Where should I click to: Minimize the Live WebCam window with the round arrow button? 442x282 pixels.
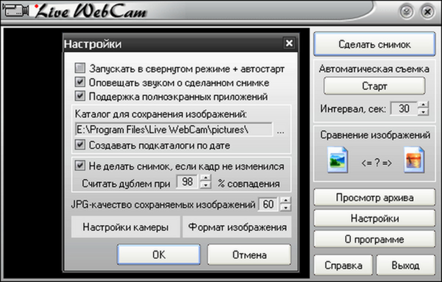click(x=406, y=12)
